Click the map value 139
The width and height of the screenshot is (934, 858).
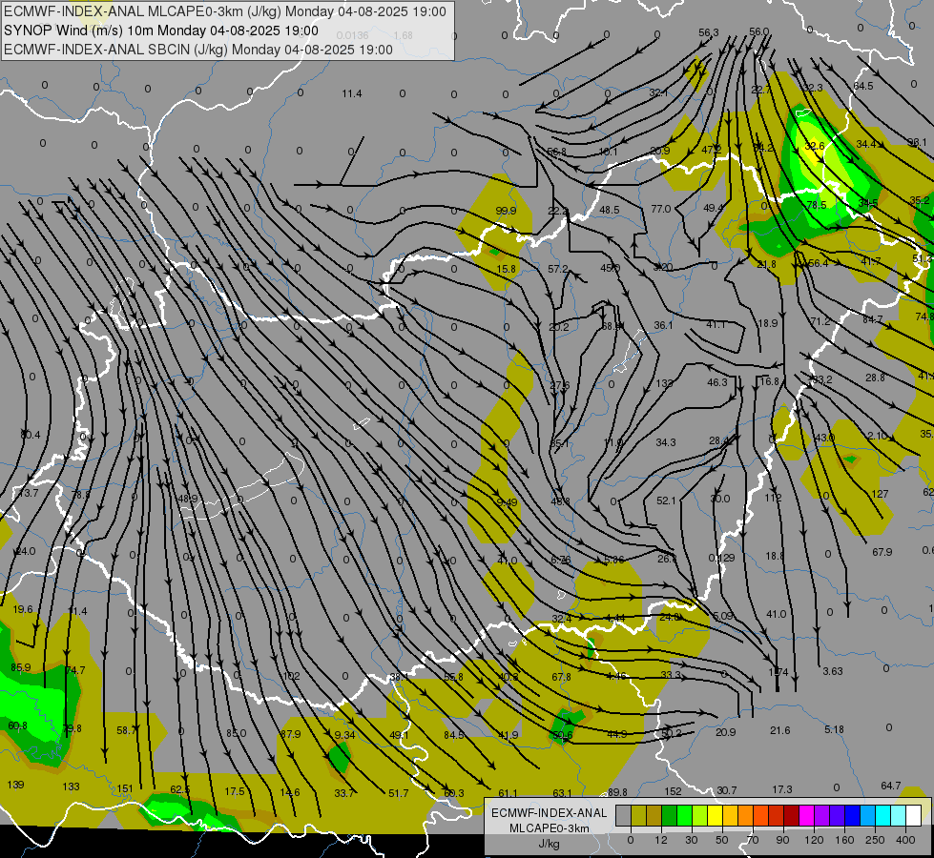(16, 785)
